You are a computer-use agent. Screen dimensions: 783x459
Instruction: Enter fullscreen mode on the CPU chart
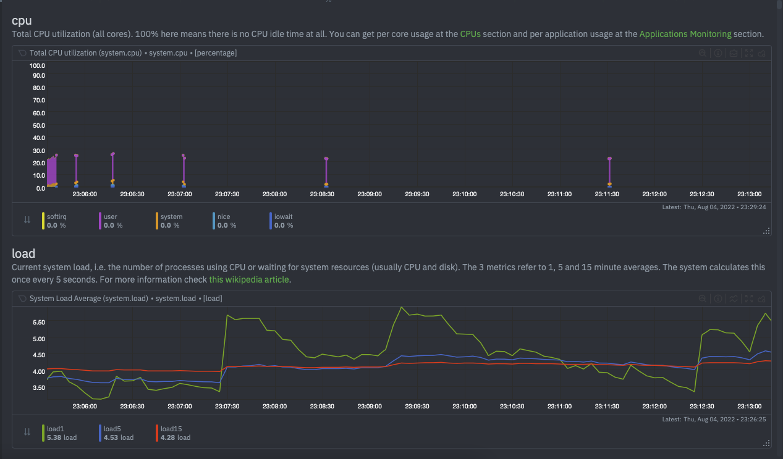(x=748, y=53)
